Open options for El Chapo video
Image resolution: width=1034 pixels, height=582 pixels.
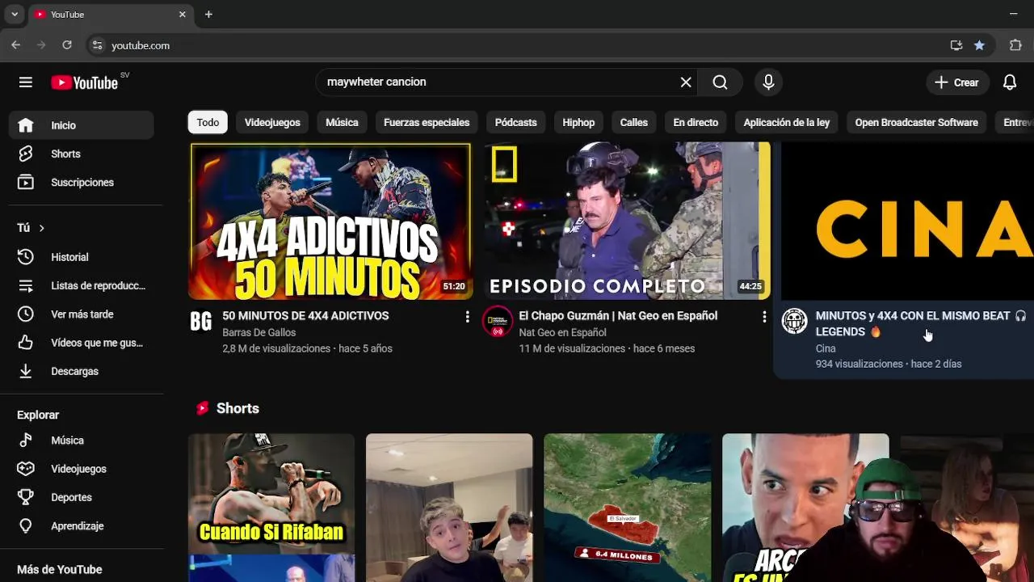click(763, 317)
